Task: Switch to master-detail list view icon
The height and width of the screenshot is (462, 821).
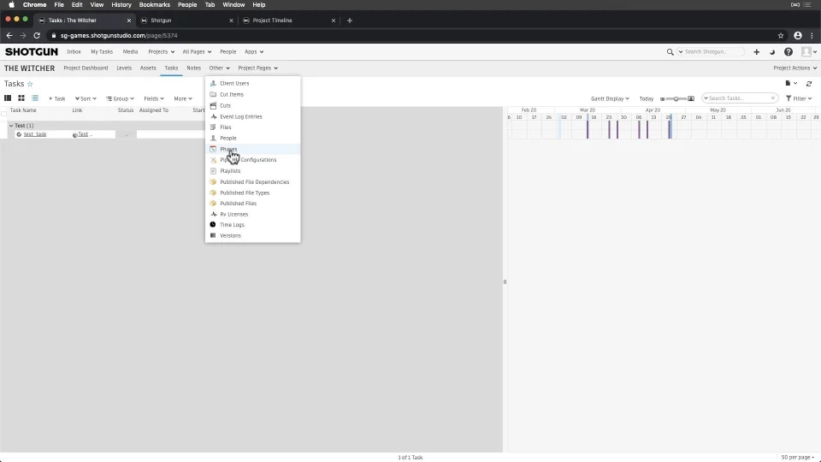Action: pos(8,98)
